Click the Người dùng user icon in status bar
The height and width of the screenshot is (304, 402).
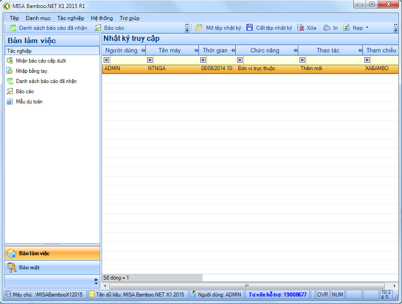[x=194, y=294]
